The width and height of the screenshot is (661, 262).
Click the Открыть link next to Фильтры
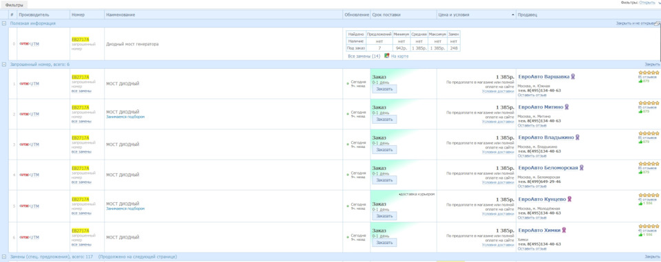647,3
